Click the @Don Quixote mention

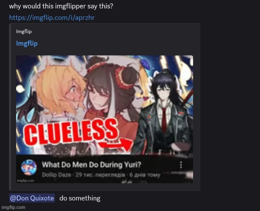click(x=32, y=198)
